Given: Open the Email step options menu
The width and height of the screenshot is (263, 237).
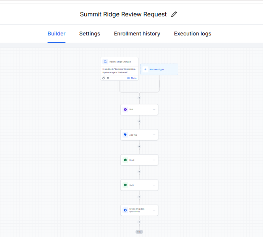Looking at the screenshot, I should click(154, 160).
